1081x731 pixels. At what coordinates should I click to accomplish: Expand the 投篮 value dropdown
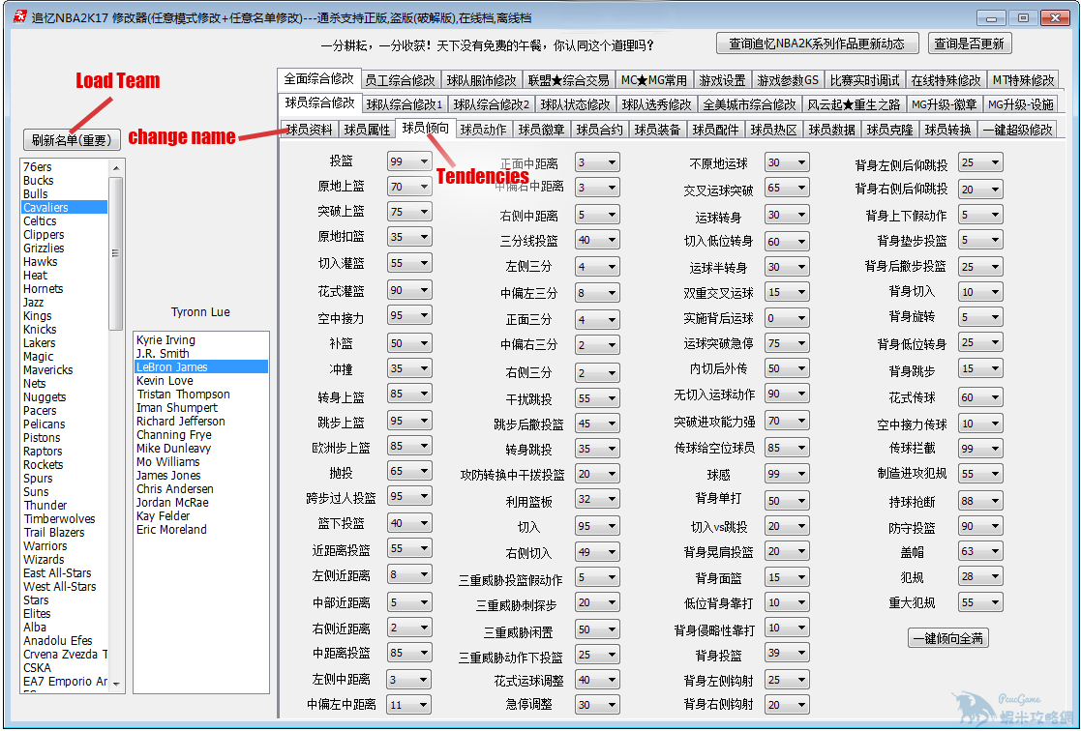coord(409,161)
